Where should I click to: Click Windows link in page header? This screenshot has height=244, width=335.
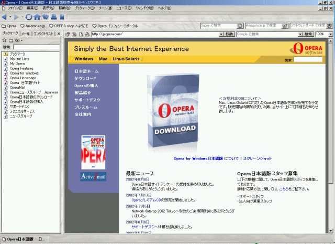click(x=84, y=59)
